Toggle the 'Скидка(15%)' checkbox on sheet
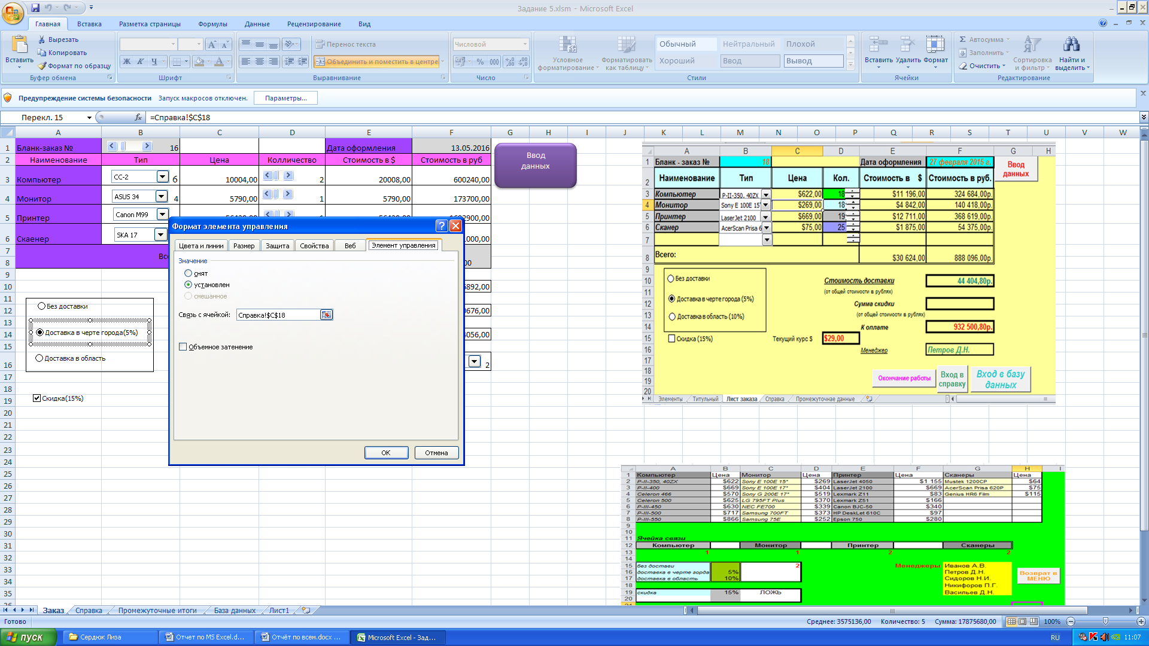This screenshot has width=1149, height=646. tap(37, 398)
